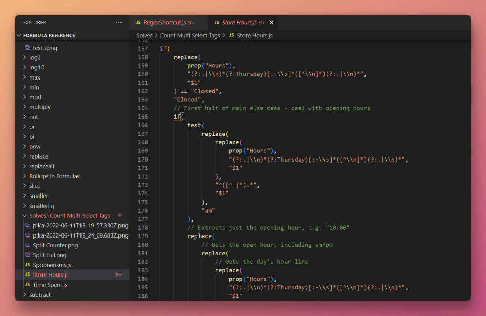Open pika-2022-06-11T18_24_09.683Z.png file

coord(80,235)
